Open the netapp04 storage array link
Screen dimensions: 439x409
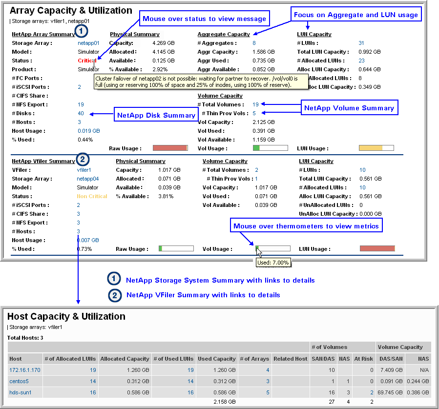click(x=87, y=179)
